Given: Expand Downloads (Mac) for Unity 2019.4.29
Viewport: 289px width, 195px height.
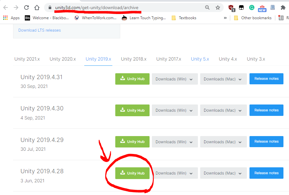Looking at the screenshot, I should (223, 142).
